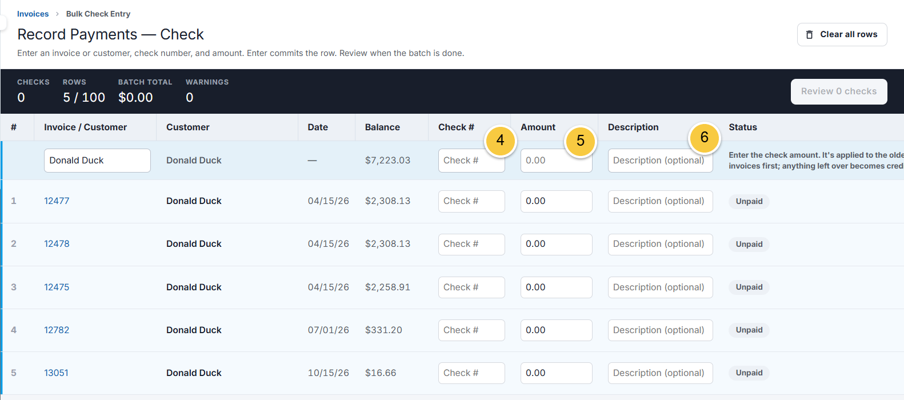This screenshot has width=904, height=400.
Task: Click the Check # field for invoice 12782
Action: (x=471, y=330)
